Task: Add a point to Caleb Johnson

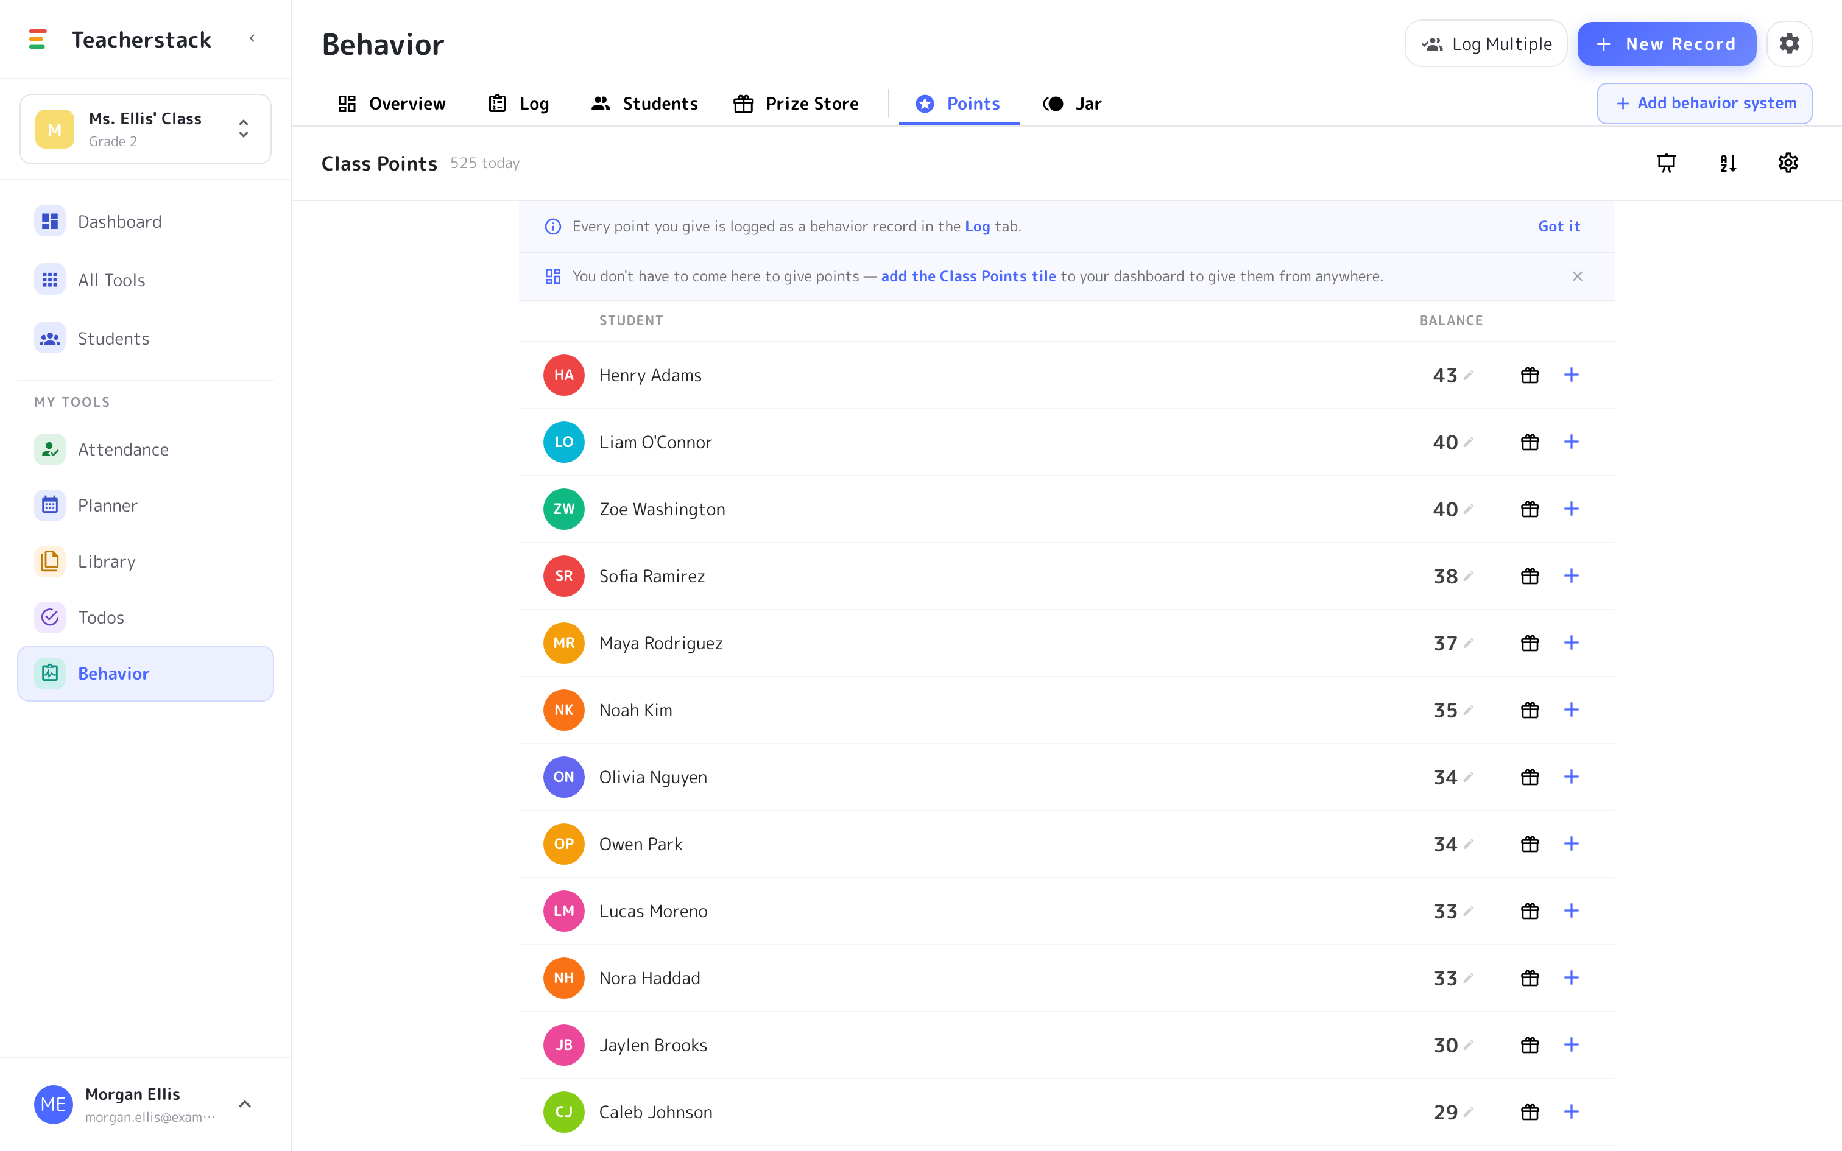Action: [1571, 1112]
